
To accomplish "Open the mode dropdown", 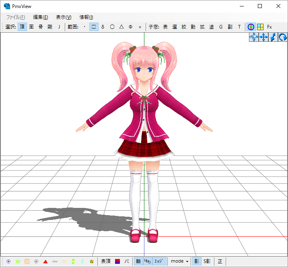I will [179, 261].
